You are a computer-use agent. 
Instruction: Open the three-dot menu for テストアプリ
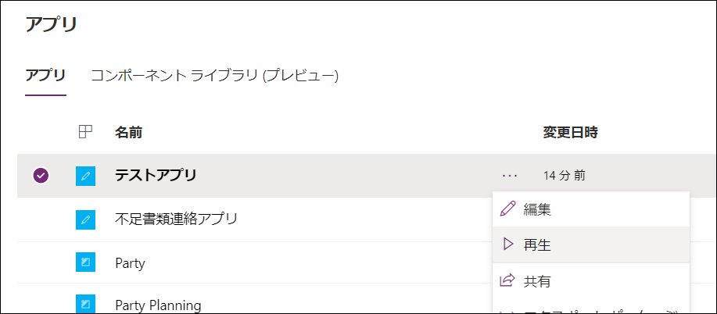pyautogui.click(x=509, y=176)
